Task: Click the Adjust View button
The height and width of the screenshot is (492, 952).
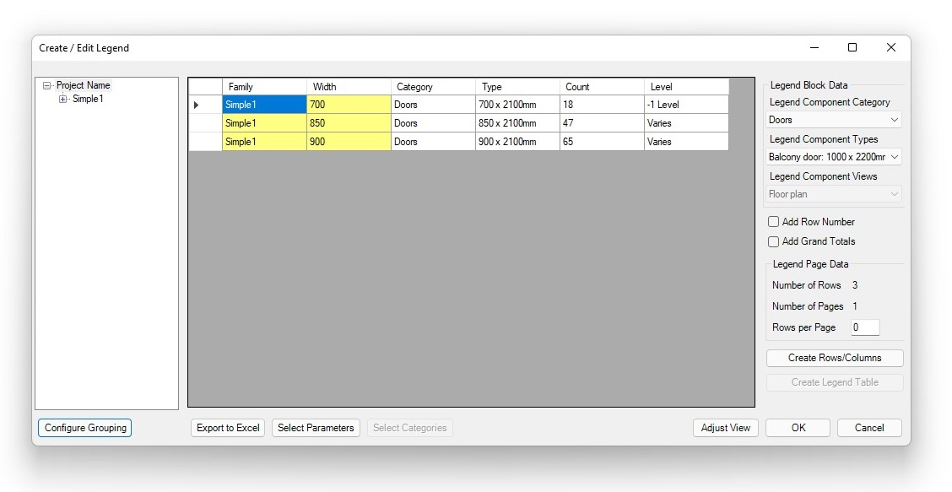Action: tap(725, 428)
